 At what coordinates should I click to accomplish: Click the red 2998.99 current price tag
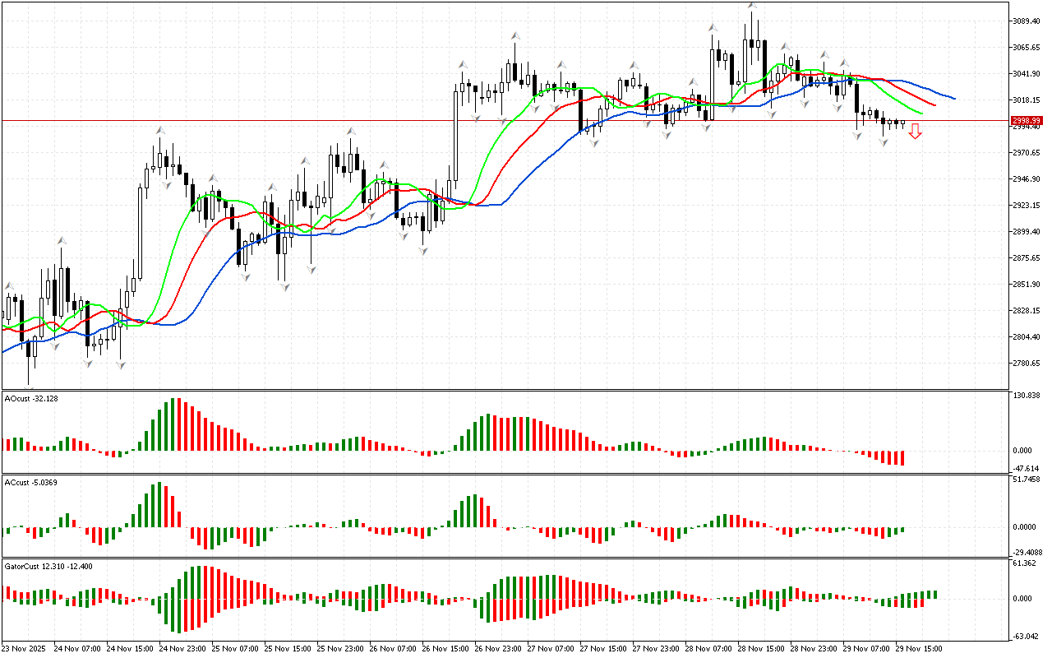(x=1026, y=120)
